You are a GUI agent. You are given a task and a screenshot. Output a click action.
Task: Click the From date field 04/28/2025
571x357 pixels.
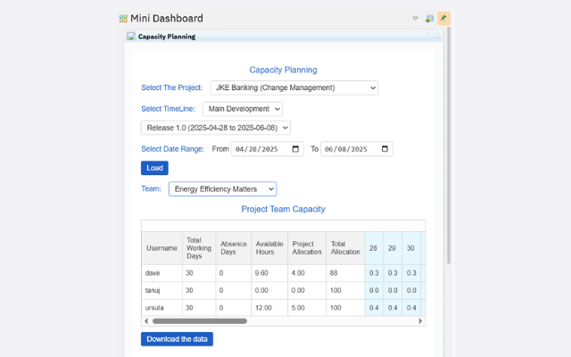coord(268,149)
